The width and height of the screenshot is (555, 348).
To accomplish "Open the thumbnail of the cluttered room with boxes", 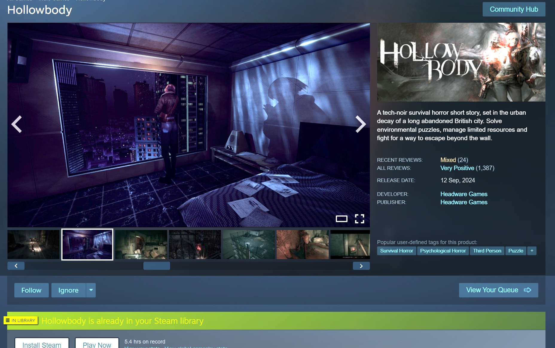I will click(x=141, y=244).
